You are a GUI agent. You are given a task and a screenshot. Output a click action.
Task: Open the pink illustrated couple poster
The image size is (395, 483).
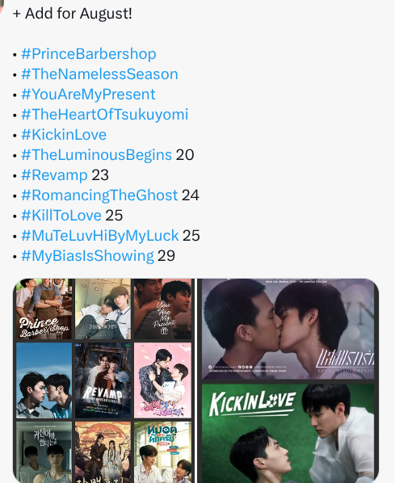point(162,380)
